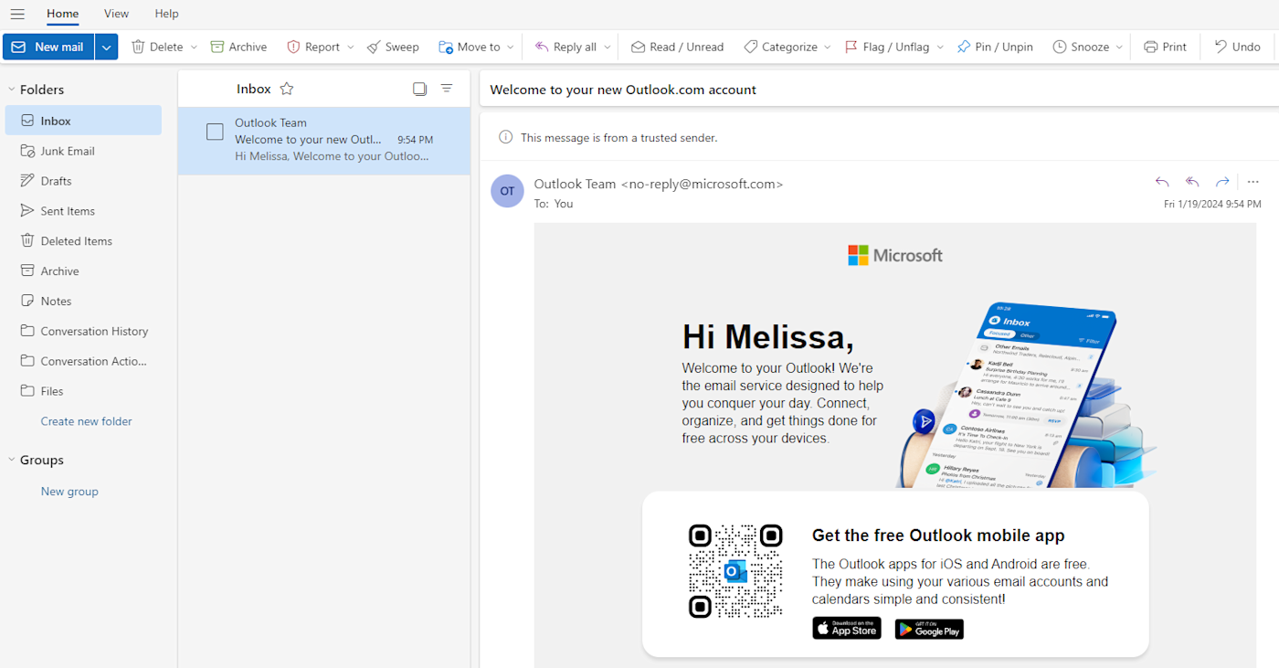Click the Categorize tag icon
The width and height of the screenshot is (1279, 668).
click(x=750, y=47)
